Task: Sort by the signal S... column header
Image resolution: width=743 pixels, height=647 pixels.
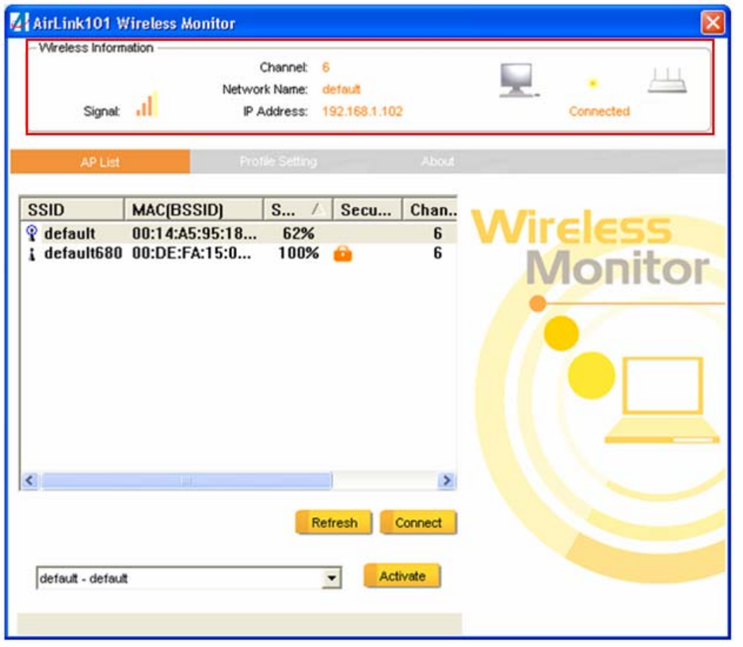Action: (298, 209)
